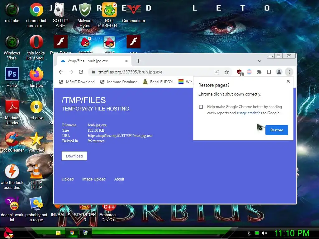Select the '/tmp/files - bruh.jpg.exe' tab
Viewport: 319px width, 239px height.
point(94,61)
